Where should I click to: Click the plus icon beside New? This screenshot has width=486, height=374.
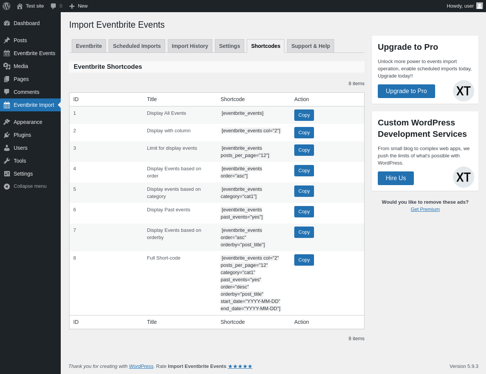72,6
